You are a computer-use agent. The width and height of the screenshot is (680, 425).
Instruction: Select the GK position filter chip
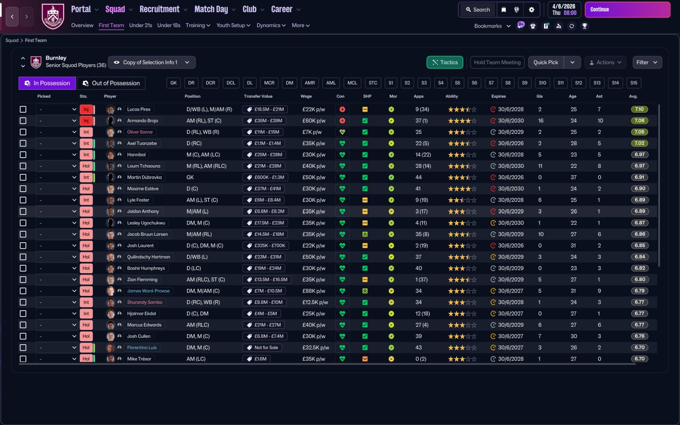click(173, 83)
